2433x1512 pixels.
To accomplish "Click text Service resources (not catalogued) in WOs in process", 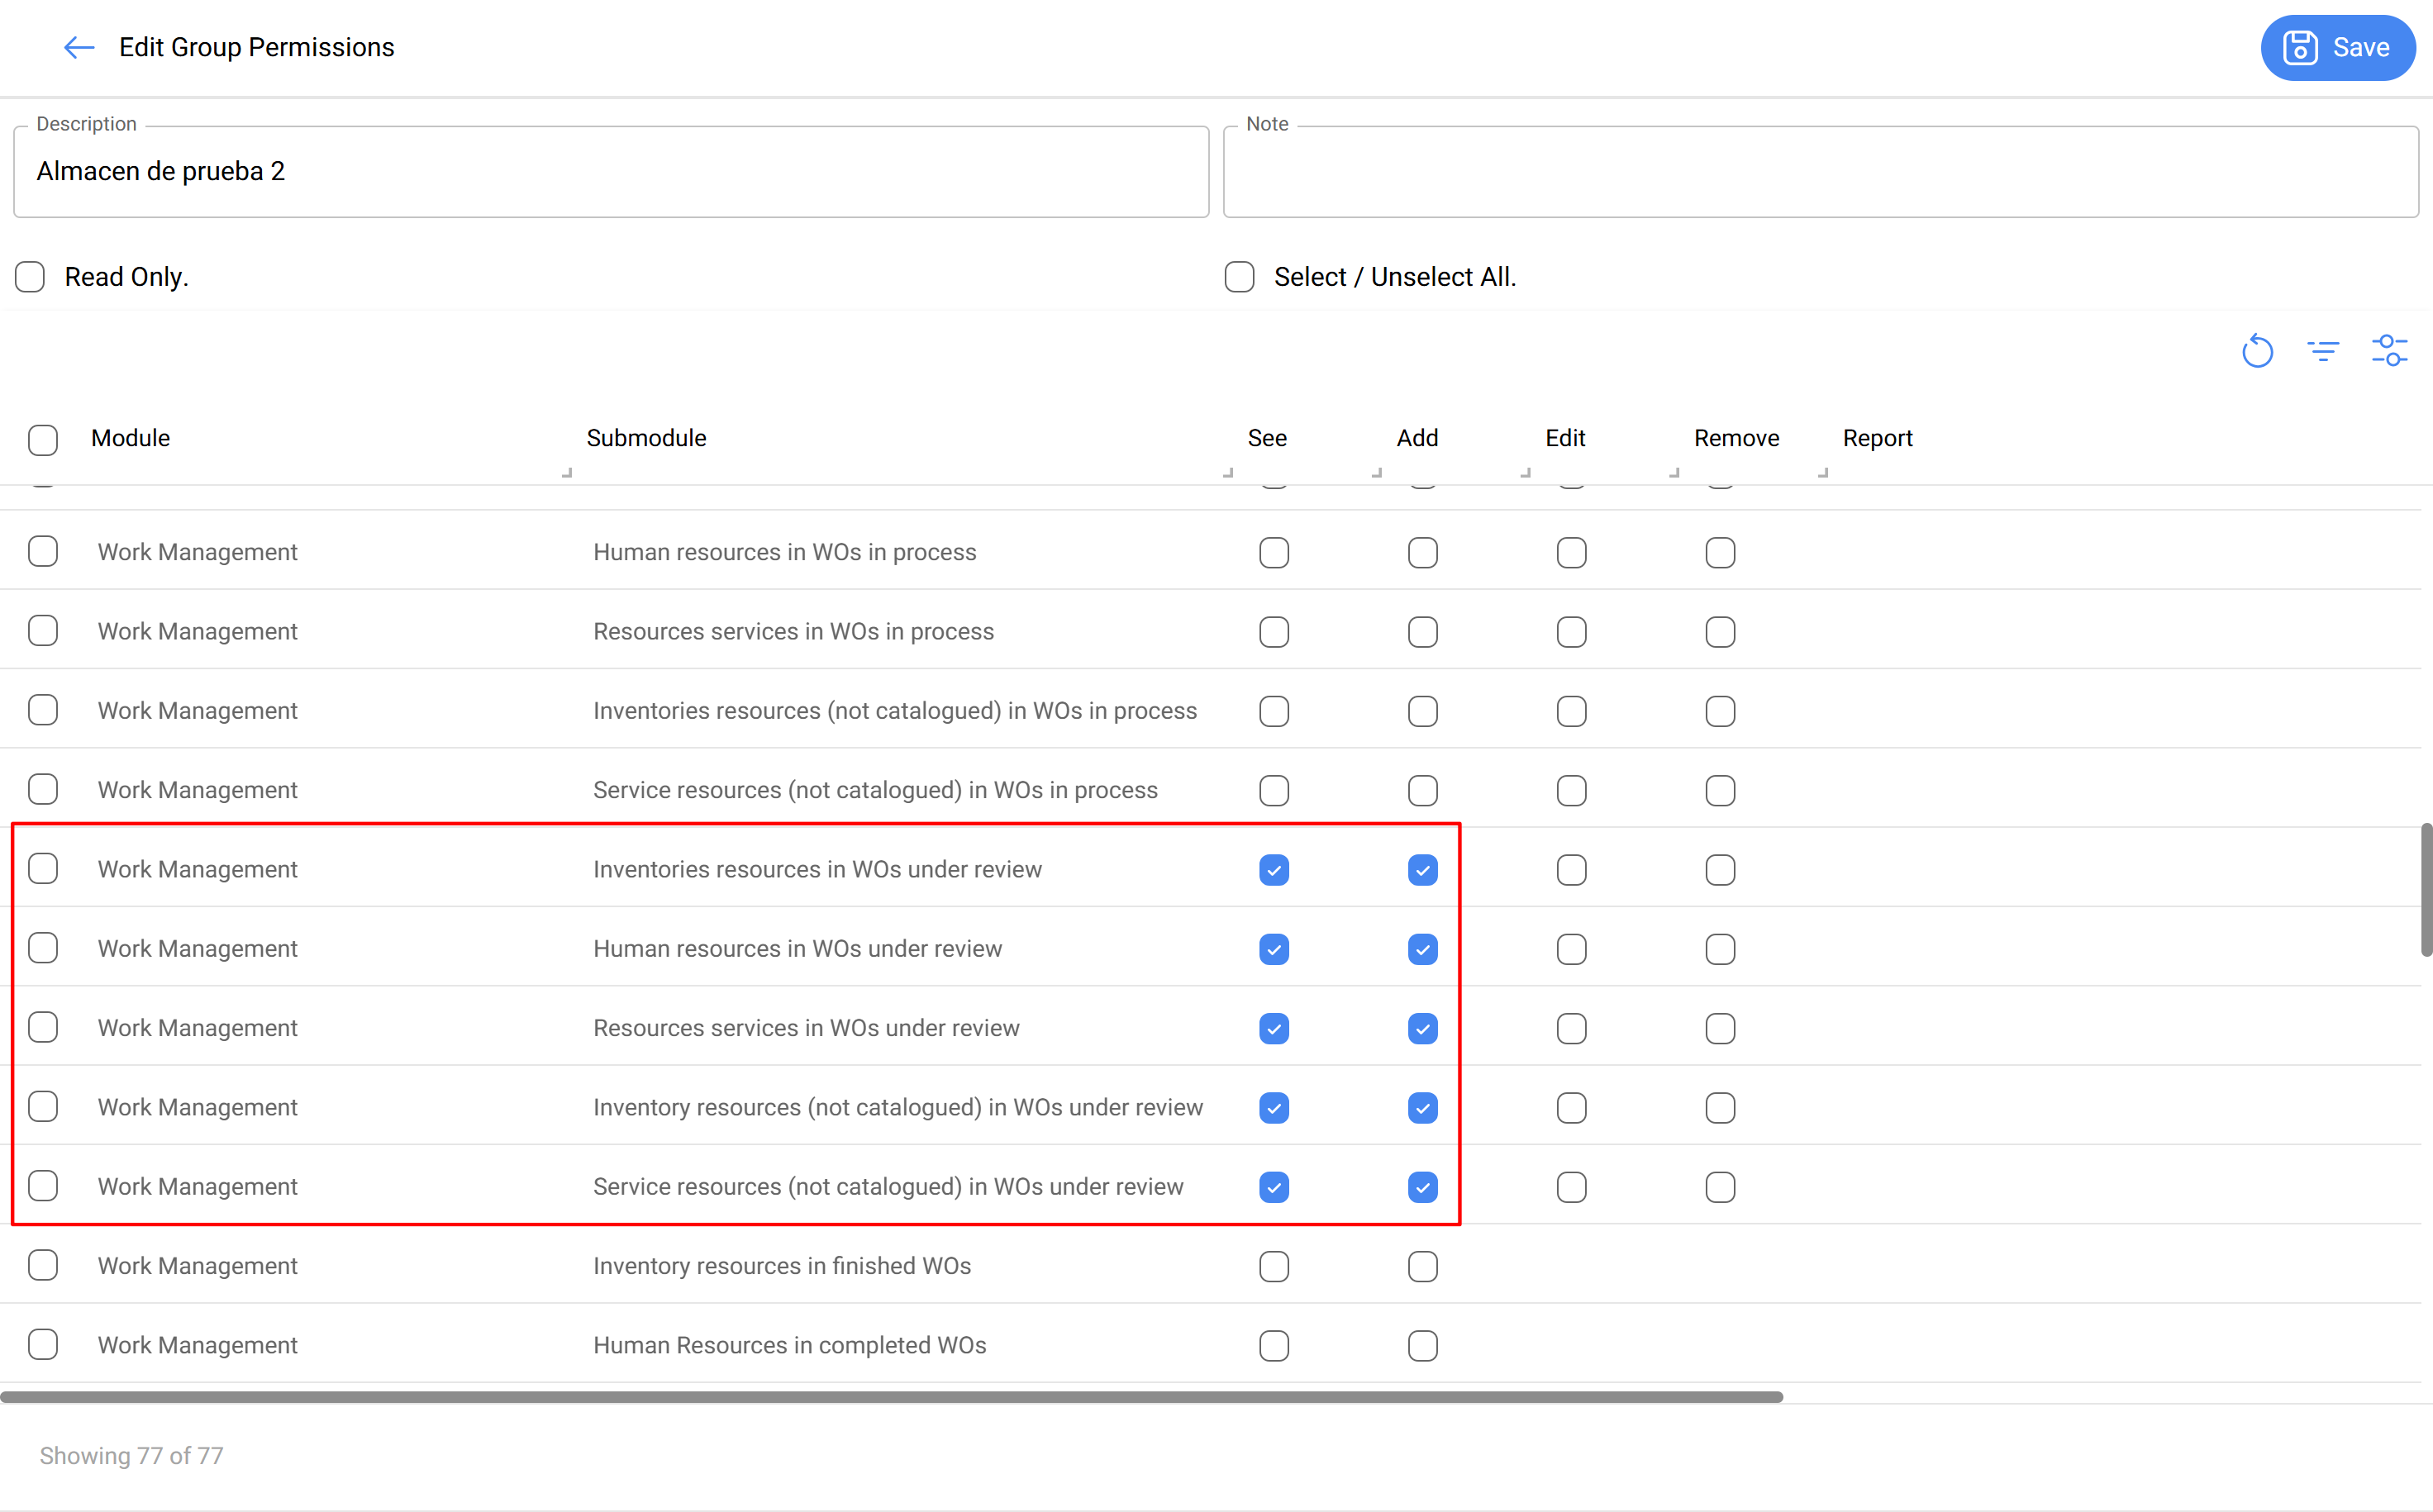I will [x=875, y=790].
